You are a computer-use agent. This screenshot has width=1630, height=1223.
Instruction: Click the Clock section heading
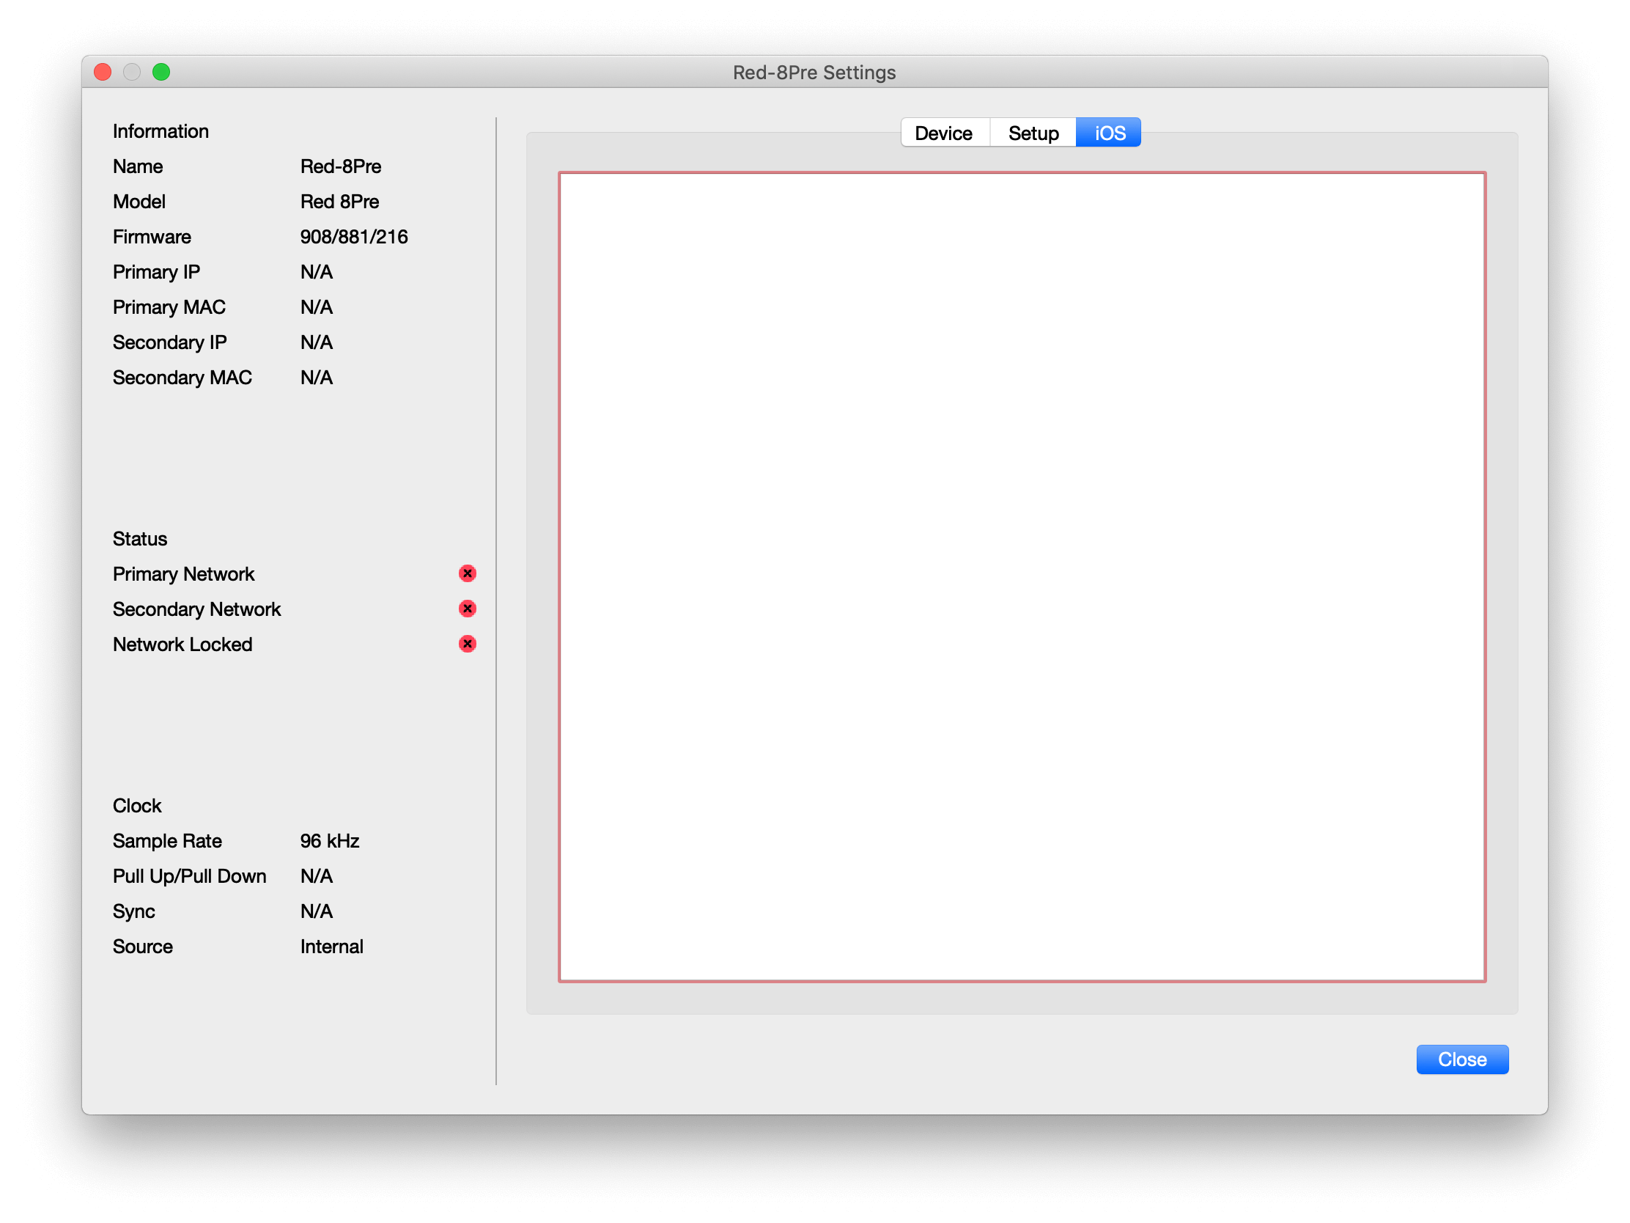pyautogui.click(x=137, y=807)
